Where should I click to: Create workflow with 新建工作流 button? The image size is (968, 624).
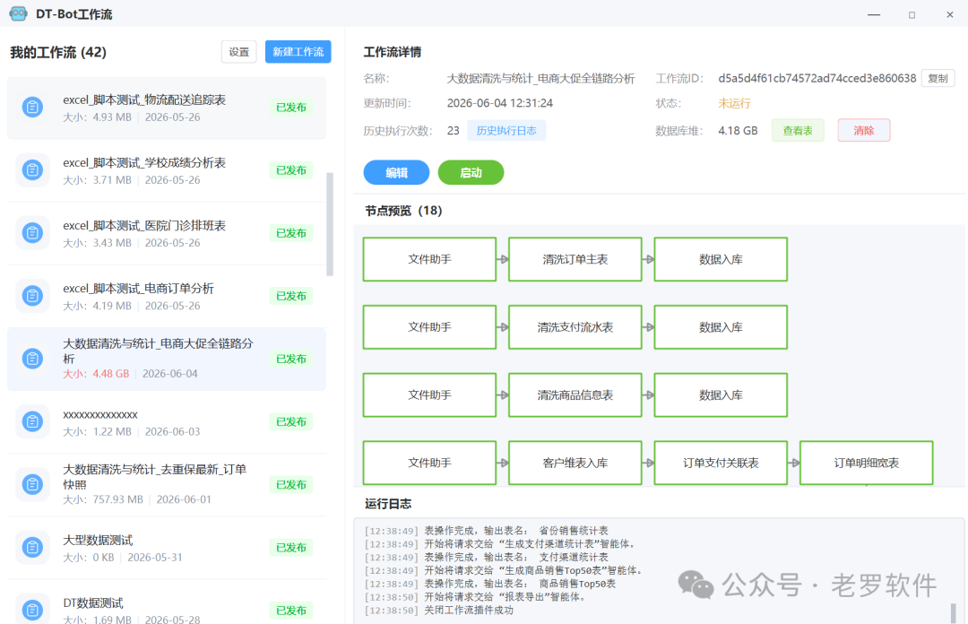coord(298,52)
